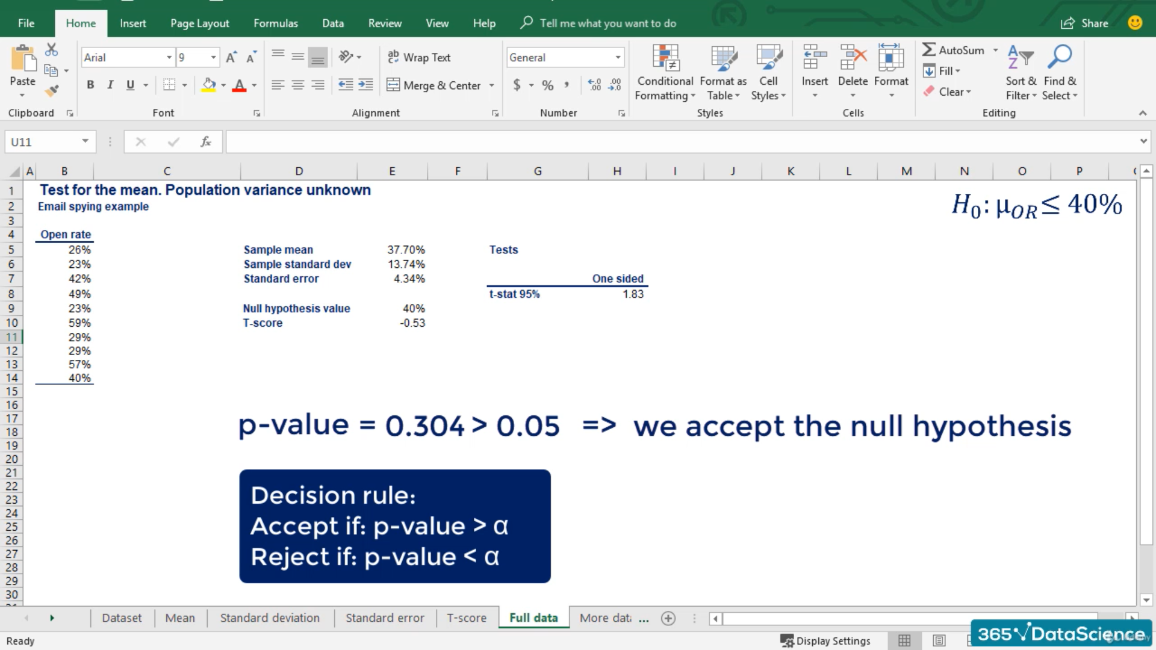Open the font name dropdown

(169, 58)
